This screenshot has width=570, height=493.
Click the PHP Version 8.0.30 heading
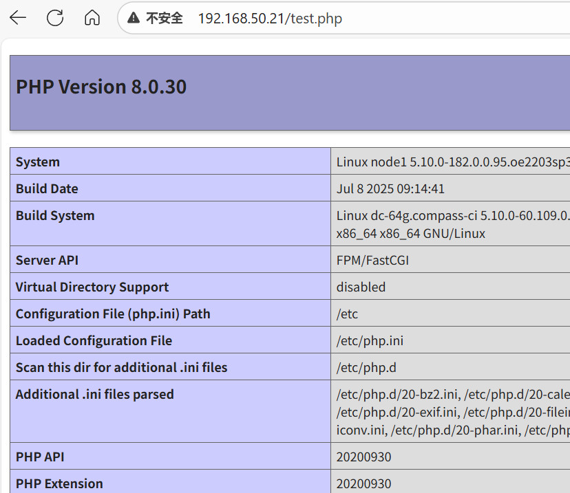101,87
